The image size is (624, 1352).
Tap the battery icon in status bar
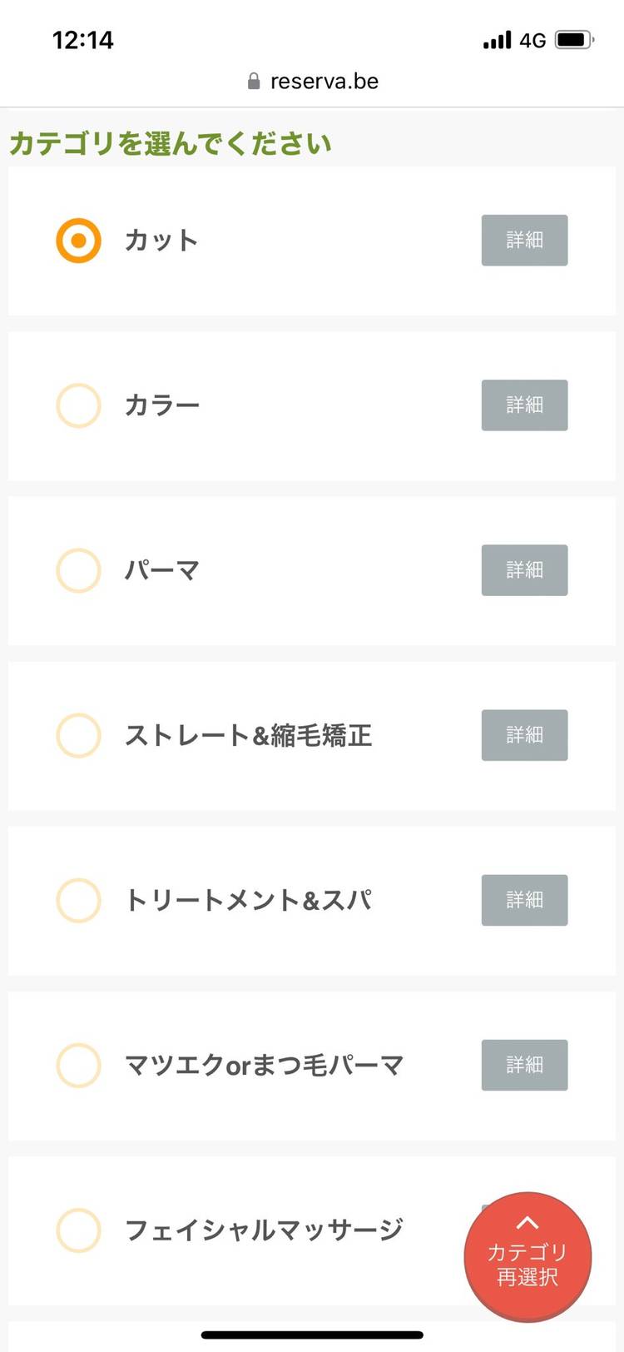click(573, 40)
